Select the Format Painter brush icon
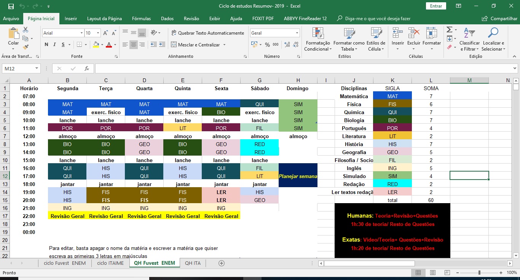Viewport: 520px width, 280px height. (26, 47)
